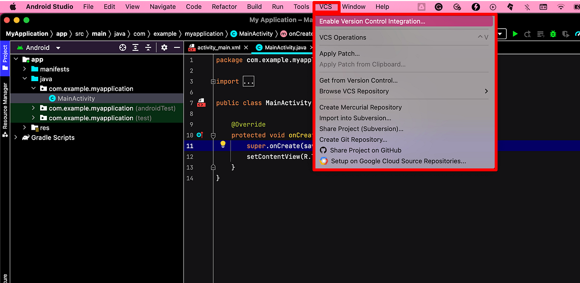The height and width of the screenshot is (283, 580).
Task: Hide the Project panel with the minimize bar icon
Action: tap(176, 47)
